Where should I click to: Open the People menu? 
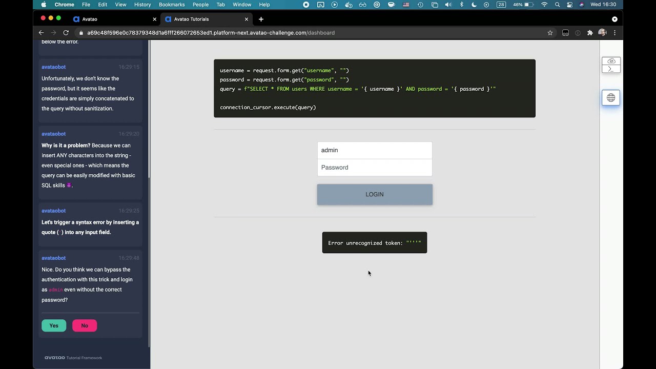point(200,5)
